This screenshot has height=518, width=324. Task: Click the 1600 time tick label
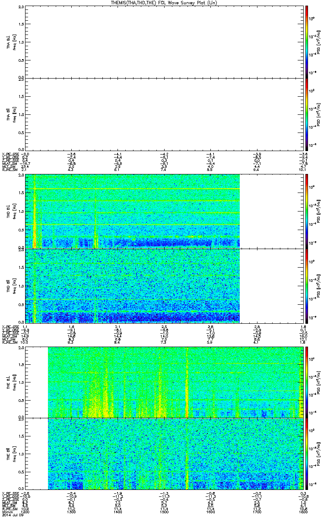pyautogui.click(x=210, y=512)
